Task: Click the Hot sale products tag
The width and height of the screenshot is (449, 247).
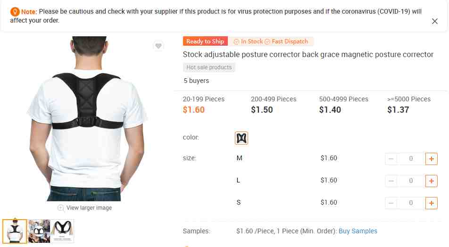Action: pos(209,67)
